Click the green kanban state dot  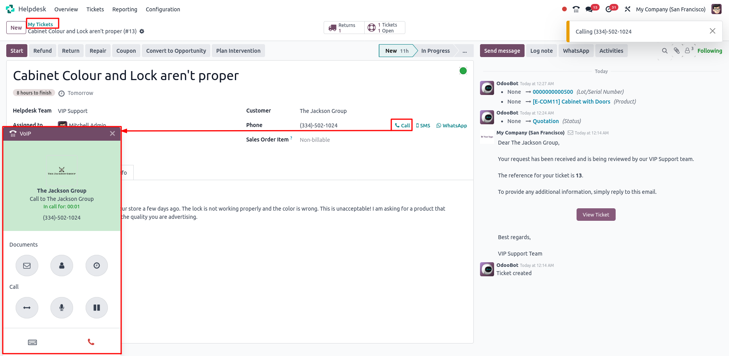click(x=463, y=71)
